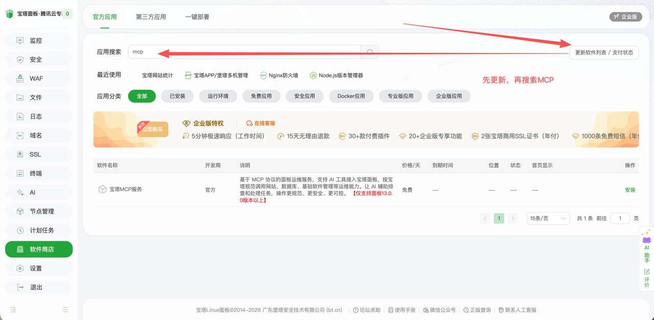Click the 在线客服 link in banner
The height and width of the screenshot is (320, 654).
(261, 123)
